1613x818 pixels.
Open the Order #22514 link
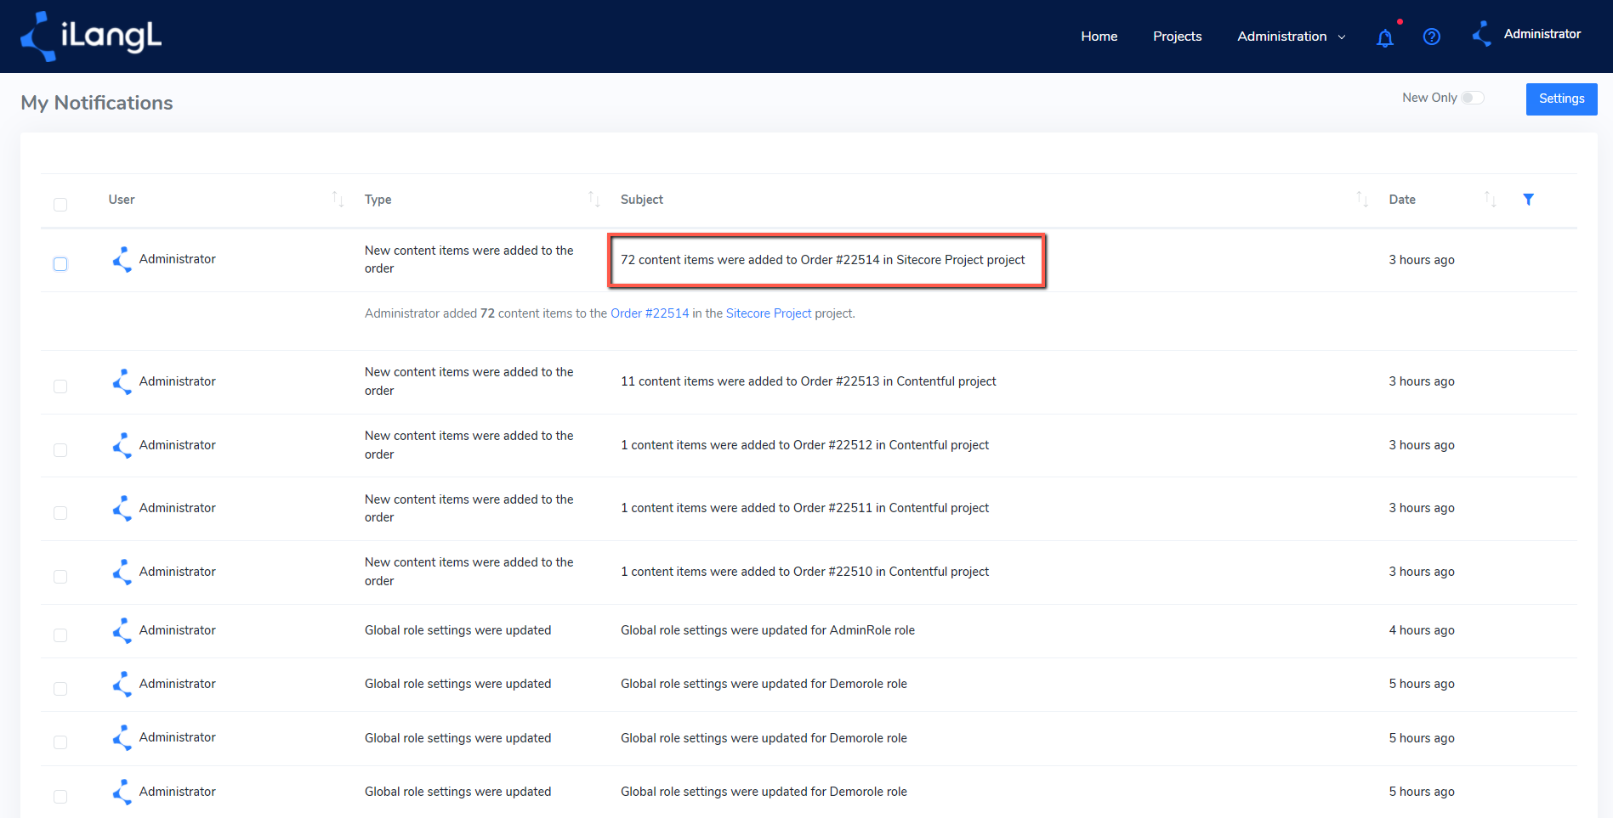(650, 313)
